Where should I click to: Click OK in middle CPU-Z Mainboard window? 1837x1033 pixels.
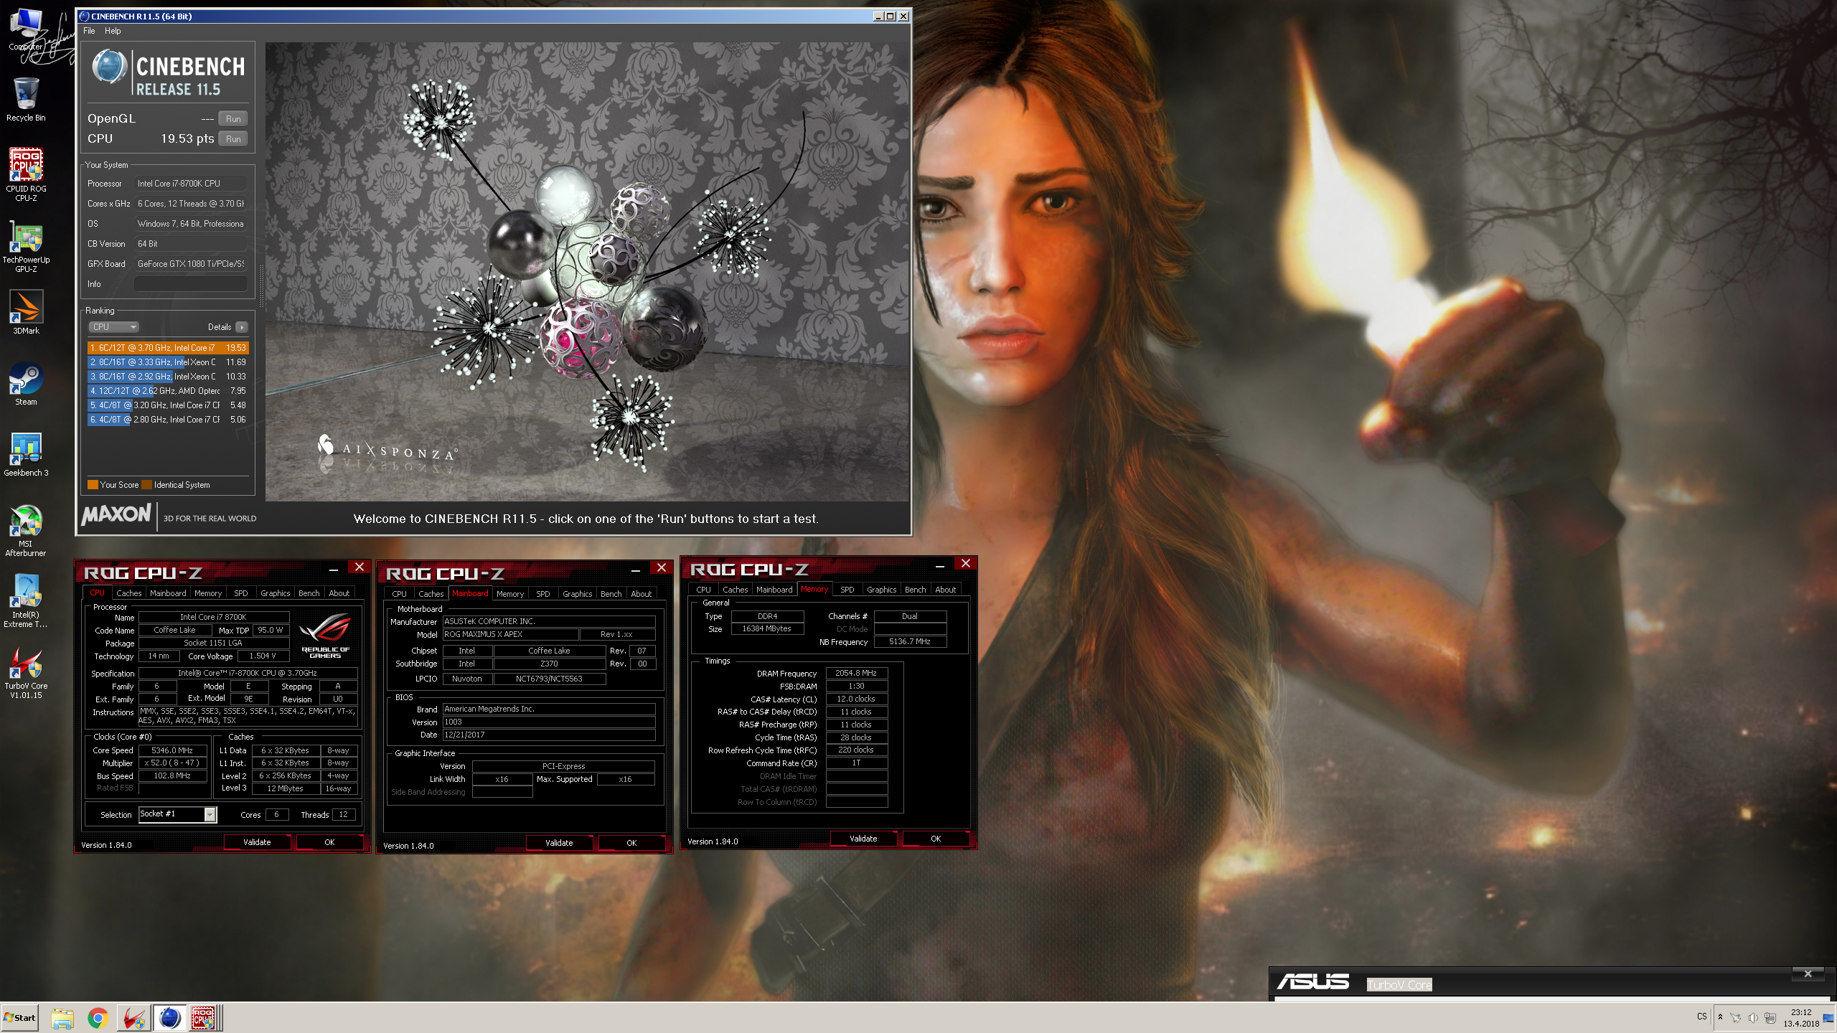(631, 843)
